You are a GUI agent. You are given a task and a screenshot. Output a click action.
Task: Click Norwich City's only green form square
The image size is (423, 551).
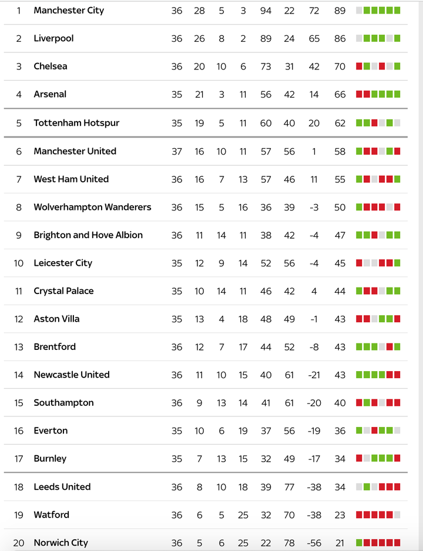click(x=359, y=543)
